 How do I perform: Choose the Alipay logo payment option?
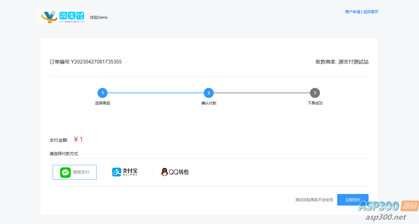tap(125, 172)
